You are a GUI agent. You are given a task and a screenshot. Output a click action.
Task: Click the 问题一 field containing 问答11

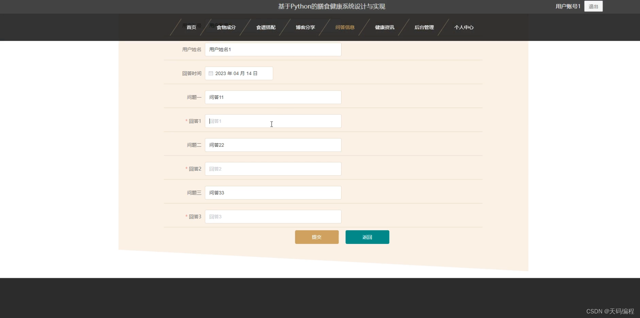[273, 97]
